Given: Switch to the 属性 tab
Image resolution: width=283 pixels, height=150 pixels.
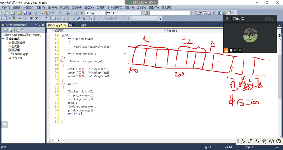Looking at the screenshot, I should (x=84, y=25).
